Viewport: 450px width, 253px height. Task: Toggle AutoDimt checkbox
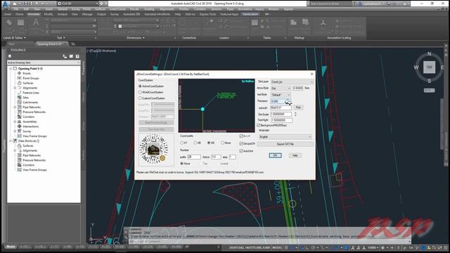pyautogui.click(x=241, y=150)
